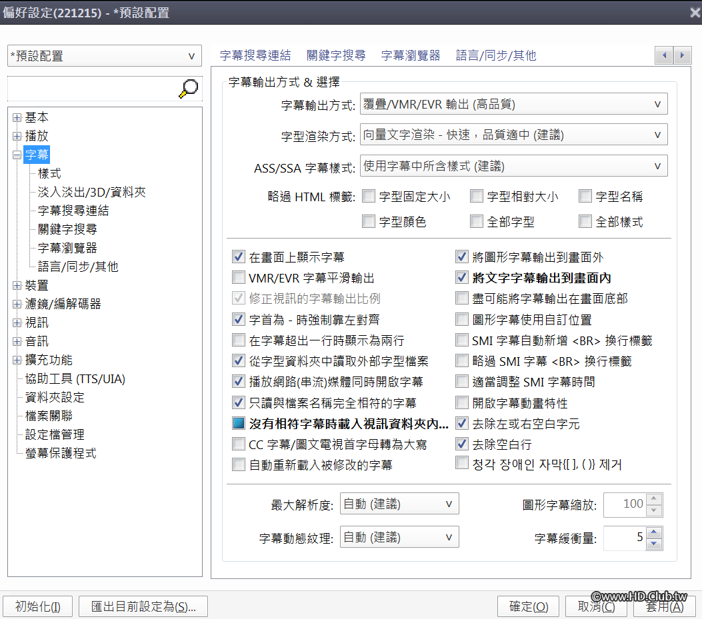
Task: Click the left tab navigation arrow
Action: [x=664, y=55]
